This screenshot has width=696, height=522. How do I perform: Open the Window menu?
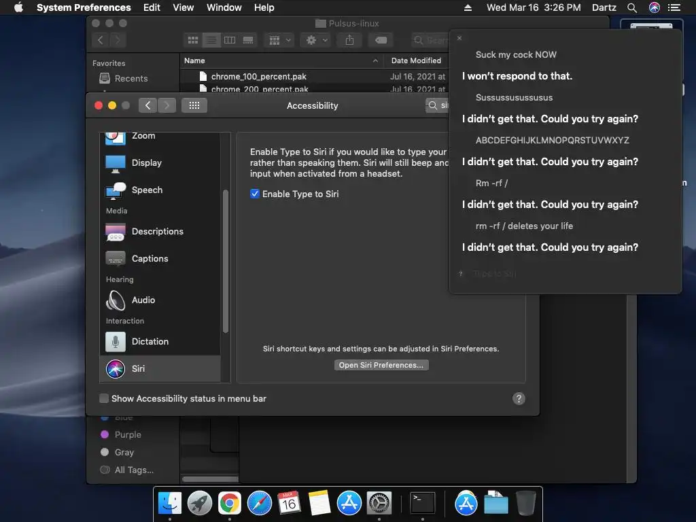tap(224, 7)
